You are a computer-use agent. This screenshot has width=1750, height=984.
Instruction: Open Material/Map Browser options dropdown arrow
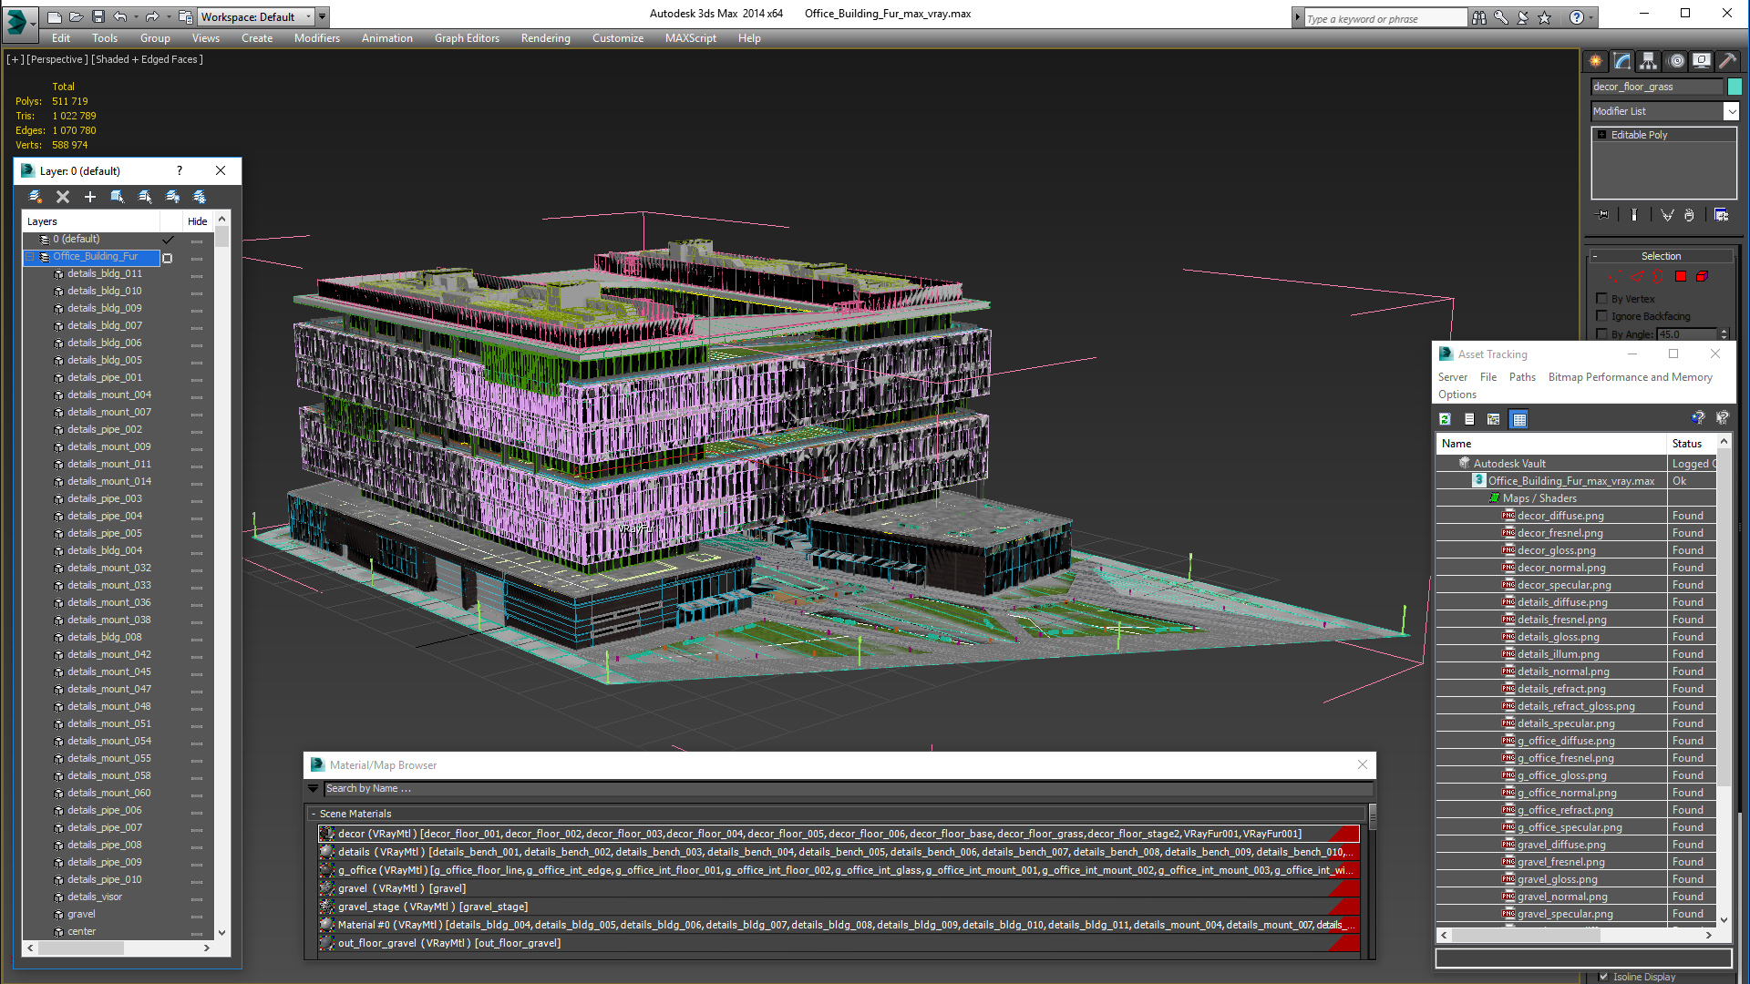314,789
